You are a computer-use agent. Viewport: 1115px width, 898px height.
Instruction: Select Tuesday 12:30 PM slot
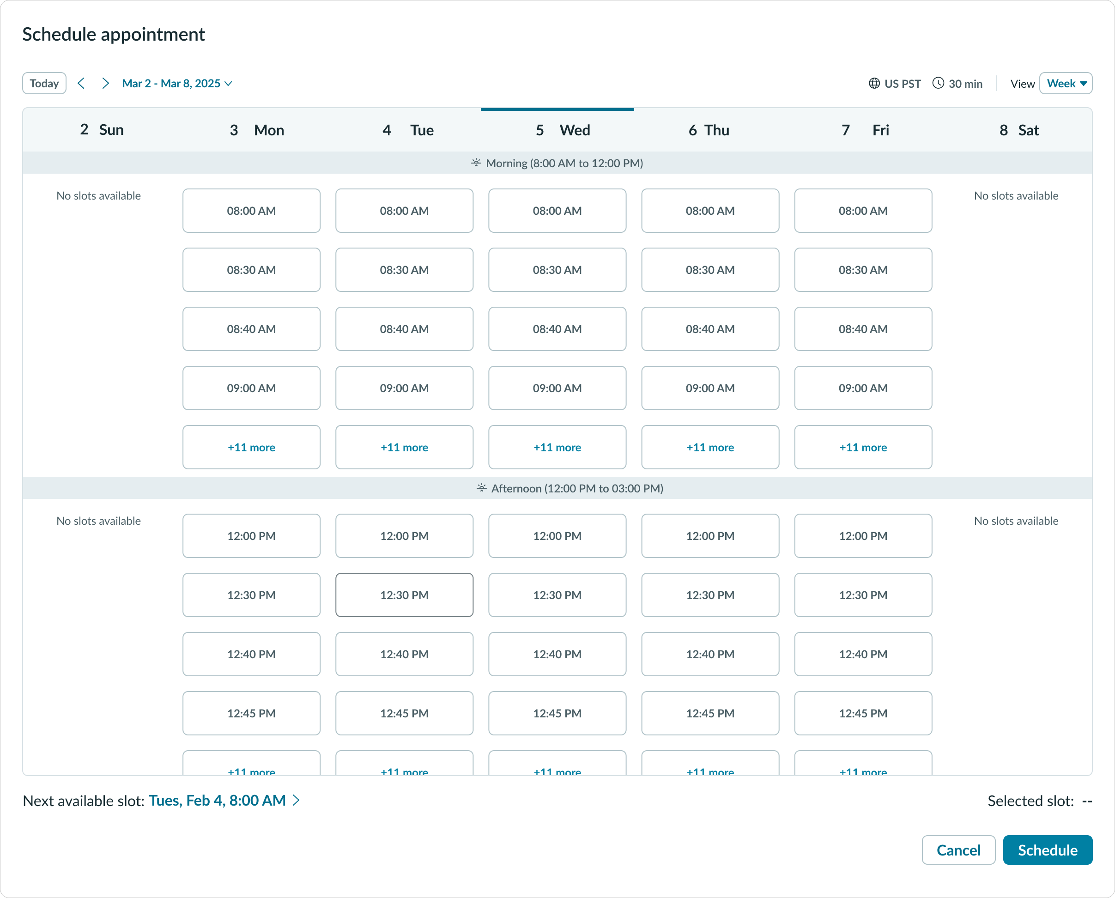[404, 595]
